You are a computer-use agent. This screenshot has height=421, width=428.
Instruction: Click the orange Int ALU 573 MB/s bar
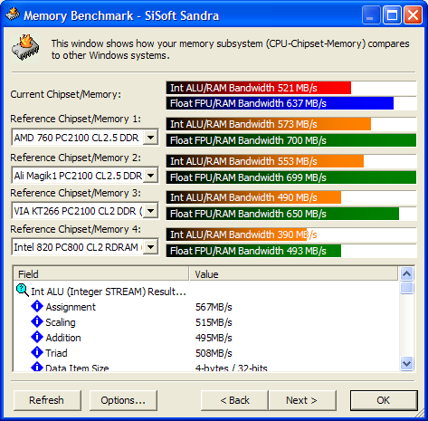click(269, 124)
